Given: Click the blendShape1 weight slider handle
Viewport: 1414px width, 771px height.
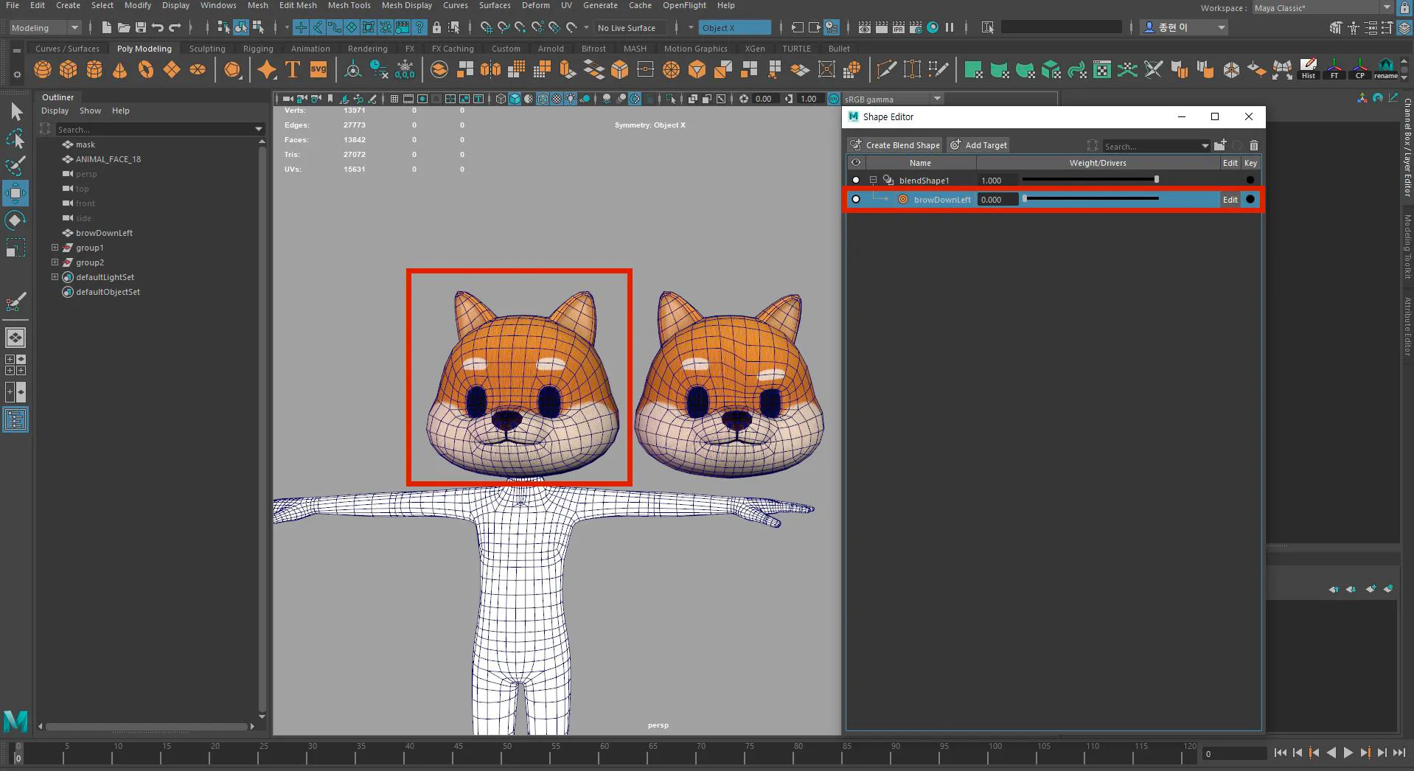Looking at the screenshot, I should click(1156, 180).
